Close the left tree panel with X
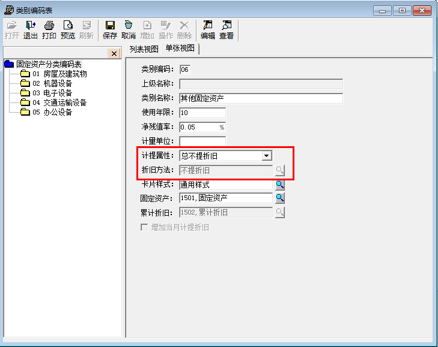 coord(114,53)
